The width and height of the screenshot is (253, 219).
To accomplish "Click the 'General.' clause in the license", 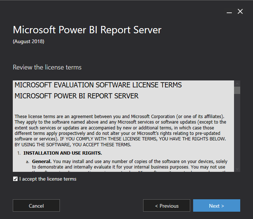I will pyautogui.click(x=42, y=161).
